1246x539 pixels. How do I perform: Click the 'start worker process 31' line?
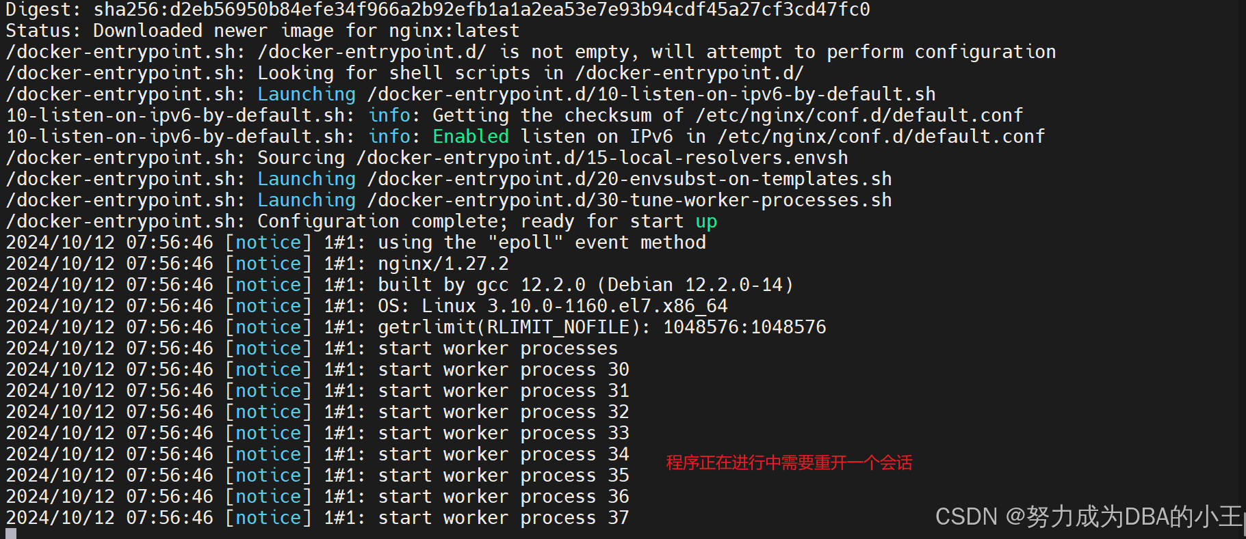317,391
